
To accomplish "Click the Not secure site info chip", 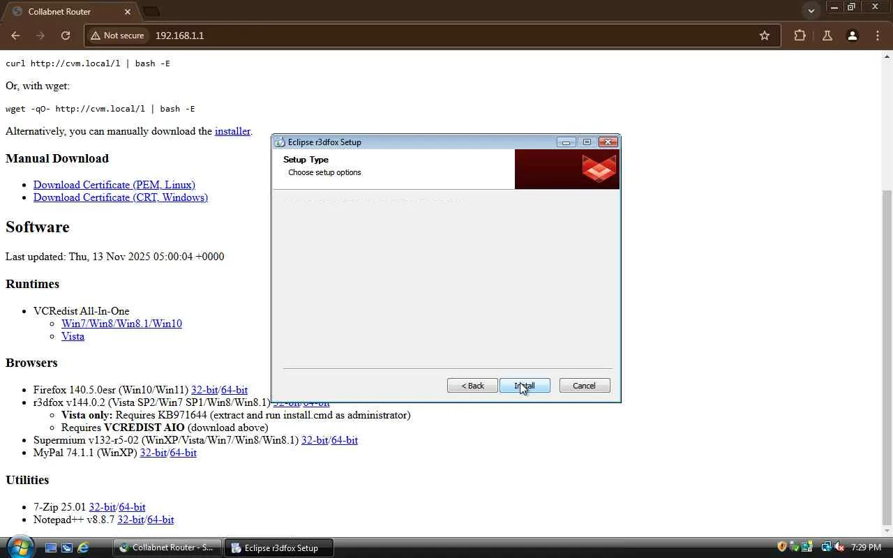I will click(x=117, y=36).
